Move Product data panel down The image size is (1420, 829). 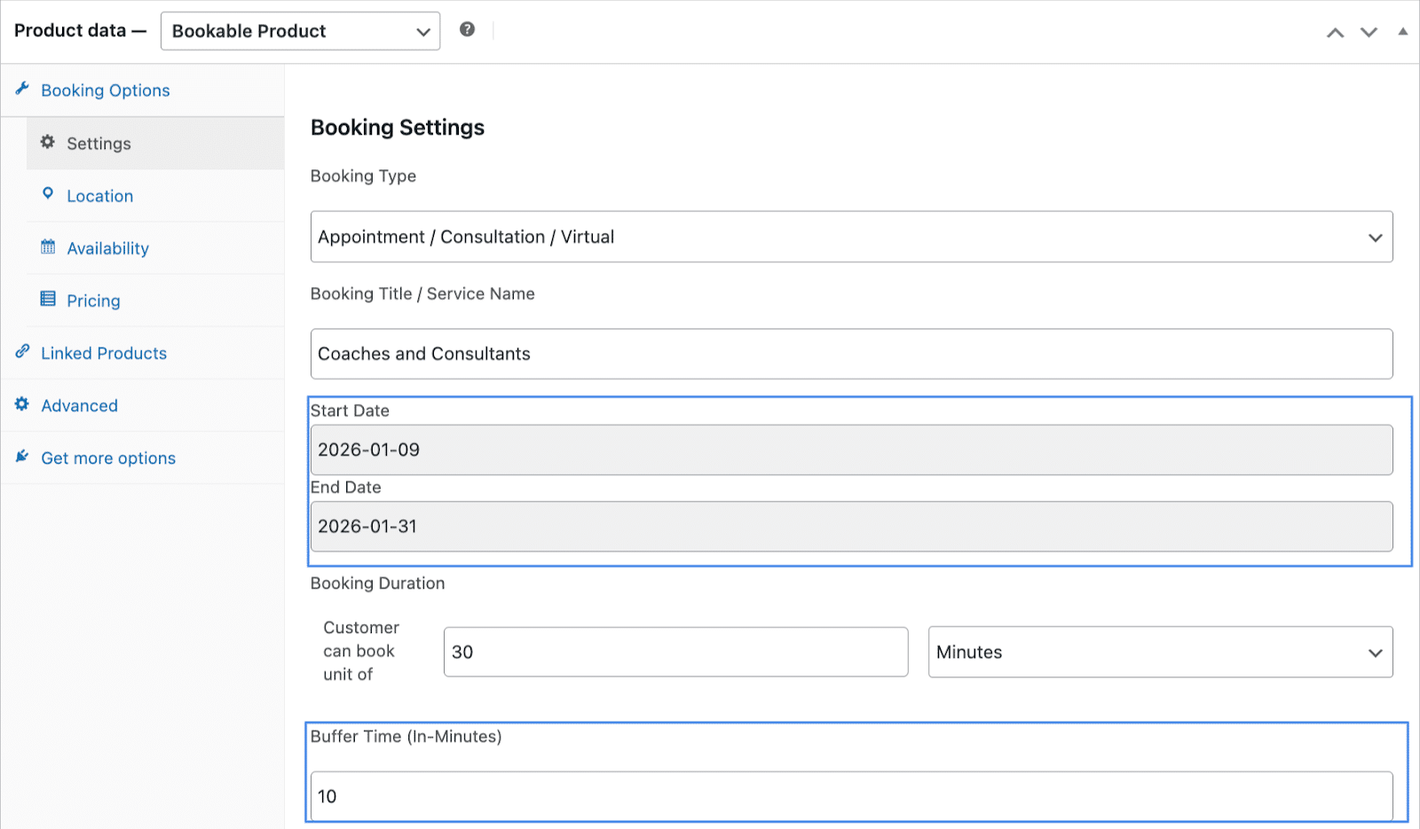(x=1369, y=32)
